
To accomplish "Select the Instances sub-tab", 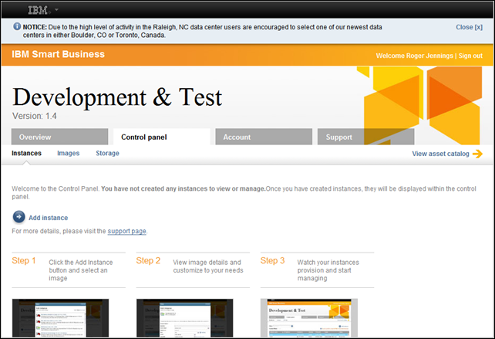I will (x=26, y=153).
